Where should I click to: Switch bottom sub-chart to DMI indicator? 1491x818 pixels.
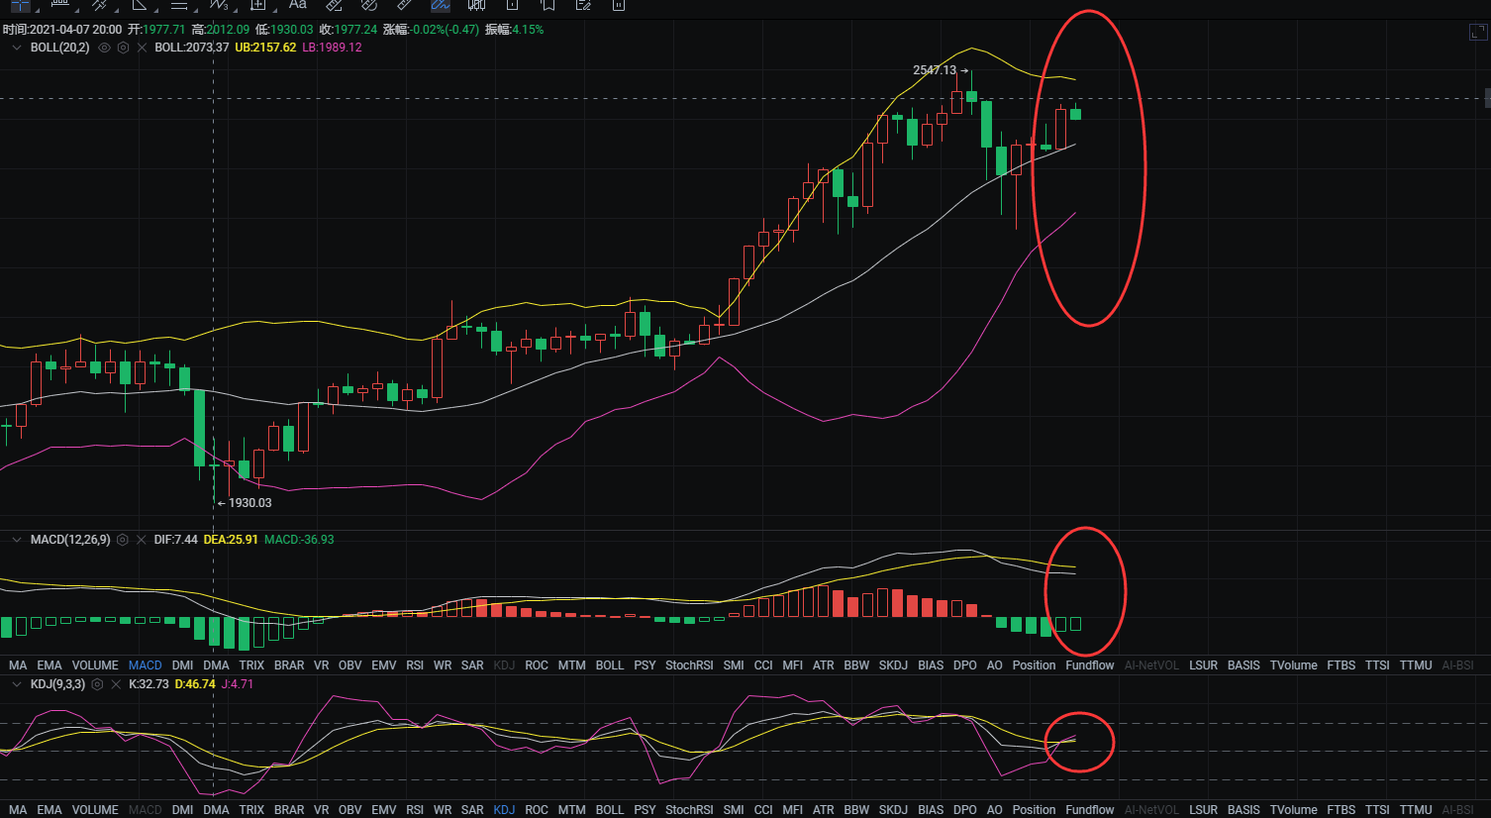[x=183, y=810]
